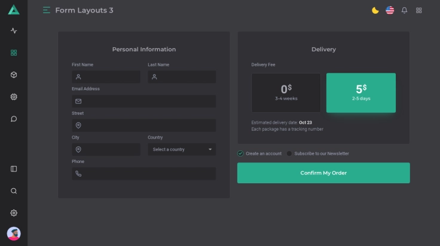Open the cube components icon in sidebar
The height and width of the screenshot is (246, 440).
[14, 75]
